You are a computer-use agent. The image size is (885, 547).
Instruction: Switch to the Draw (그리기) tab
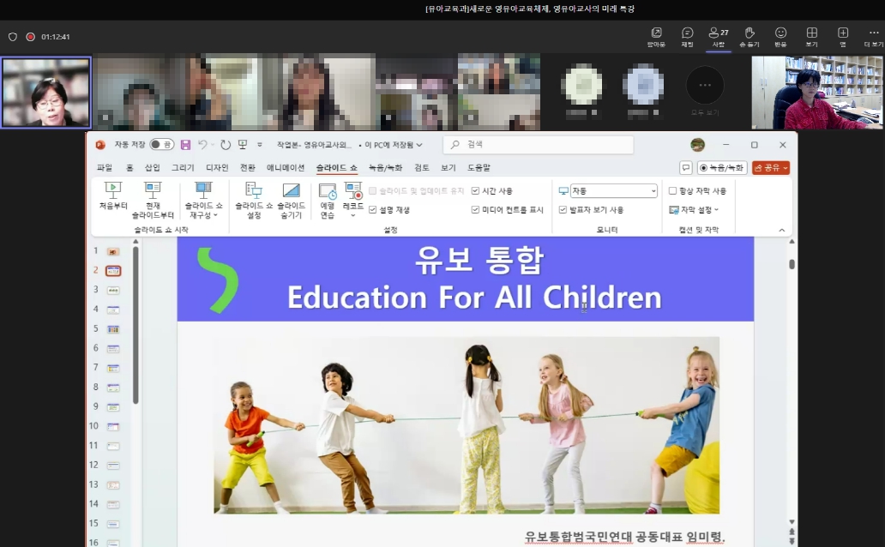click(x=183, y=168)
